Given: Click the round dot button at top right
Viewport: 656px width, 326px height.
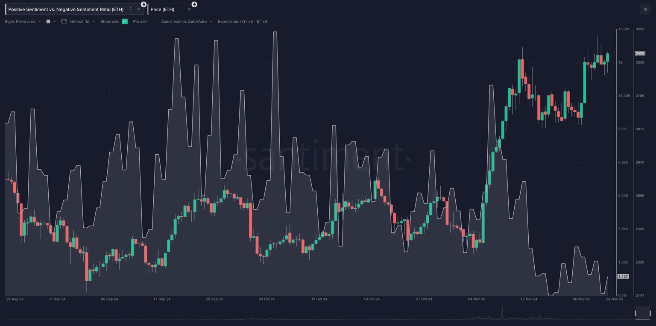Looking at the screenshot, I should [645, 9].
